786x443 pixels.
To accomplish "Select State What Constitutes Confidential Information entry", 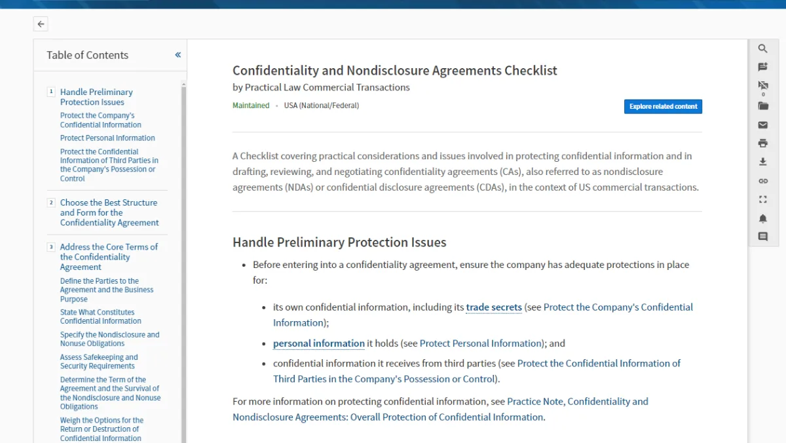I will click(101, 317).
